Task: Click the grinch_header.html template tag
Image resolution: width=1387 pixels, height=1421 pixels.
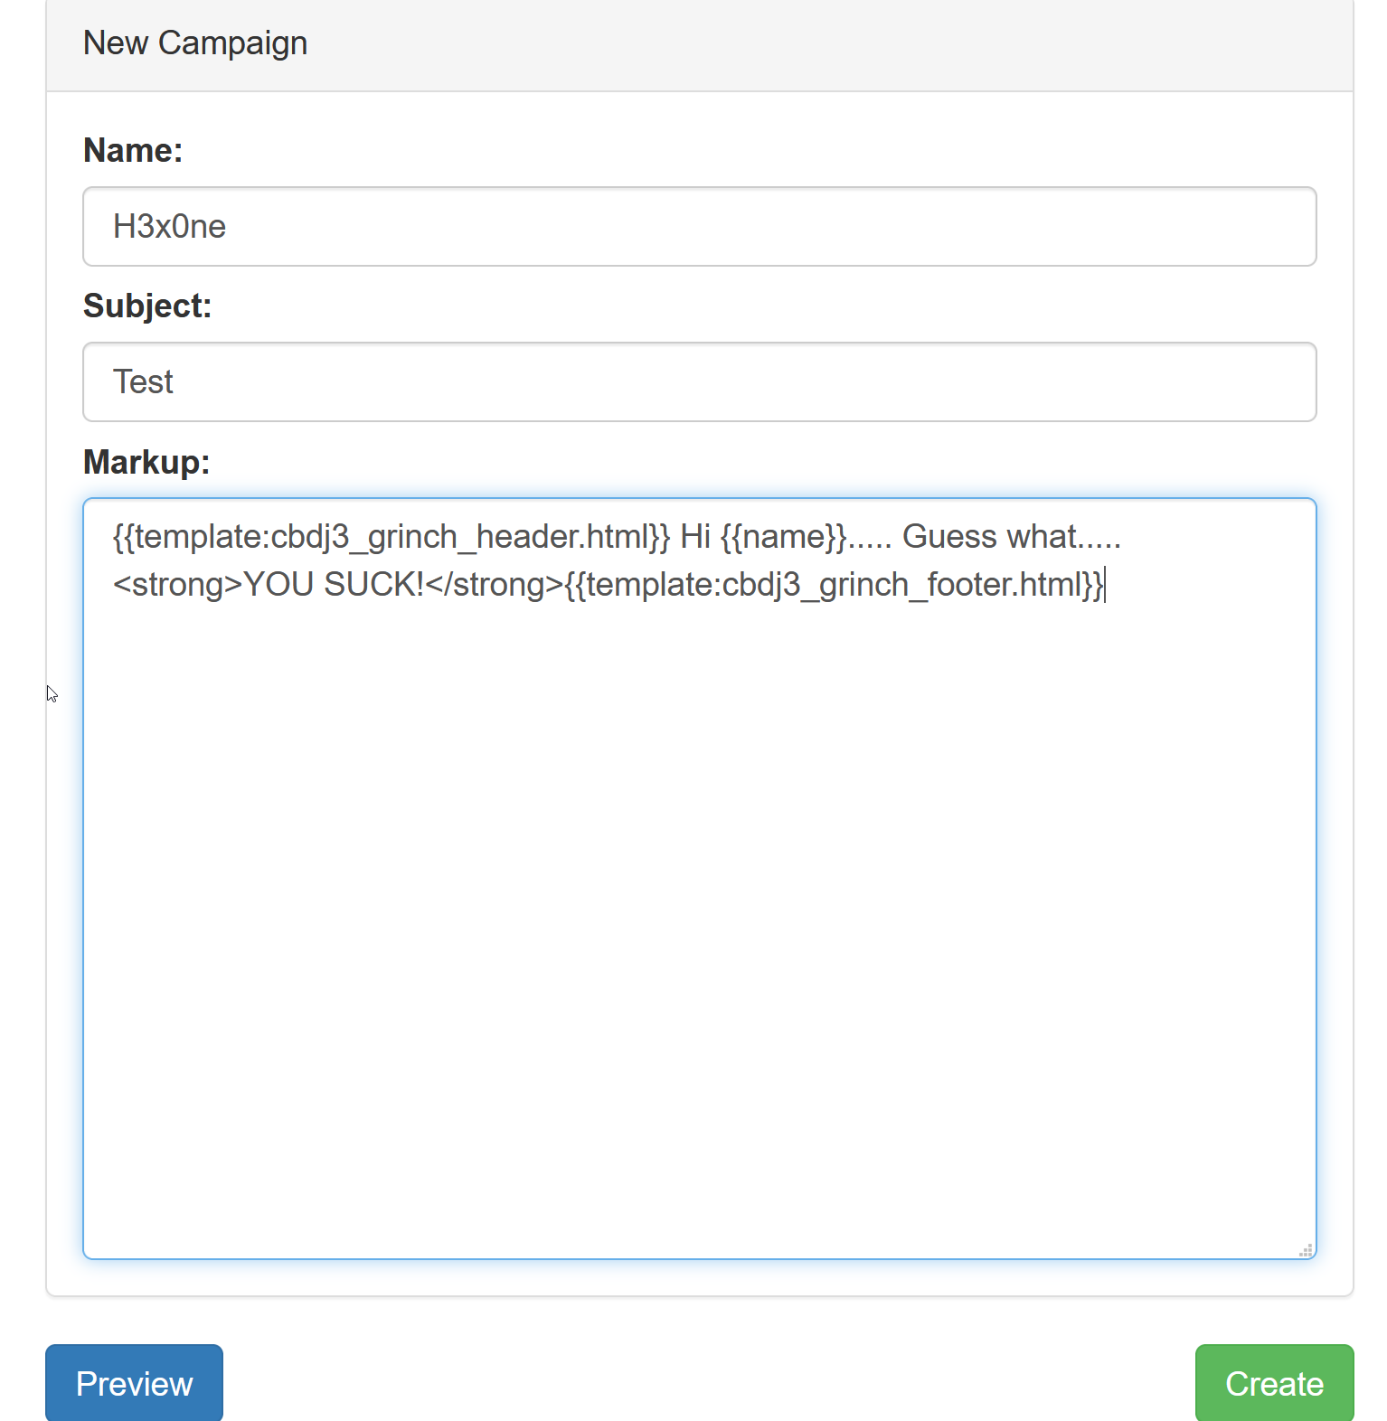Action: click(x=391, y=537)
